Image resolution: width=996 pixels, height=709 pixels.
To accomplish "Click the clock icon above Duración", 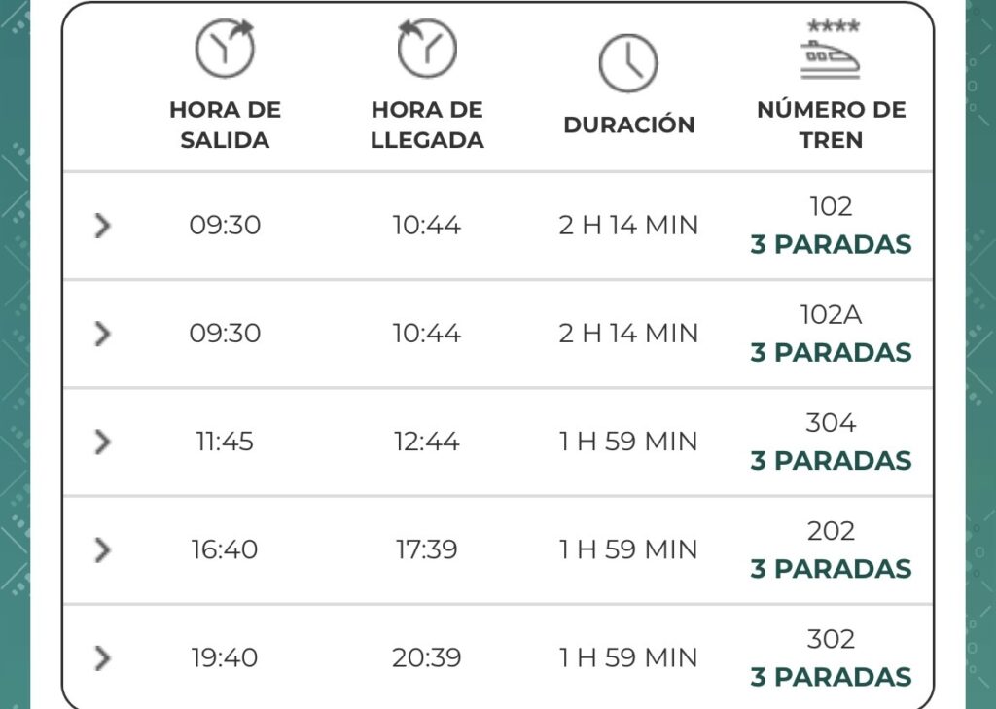I will point(628,63).
